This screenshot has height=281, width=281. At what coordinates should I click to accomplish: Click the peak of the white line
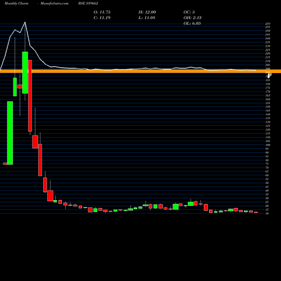pyautogui.click(x=25, y=22)
